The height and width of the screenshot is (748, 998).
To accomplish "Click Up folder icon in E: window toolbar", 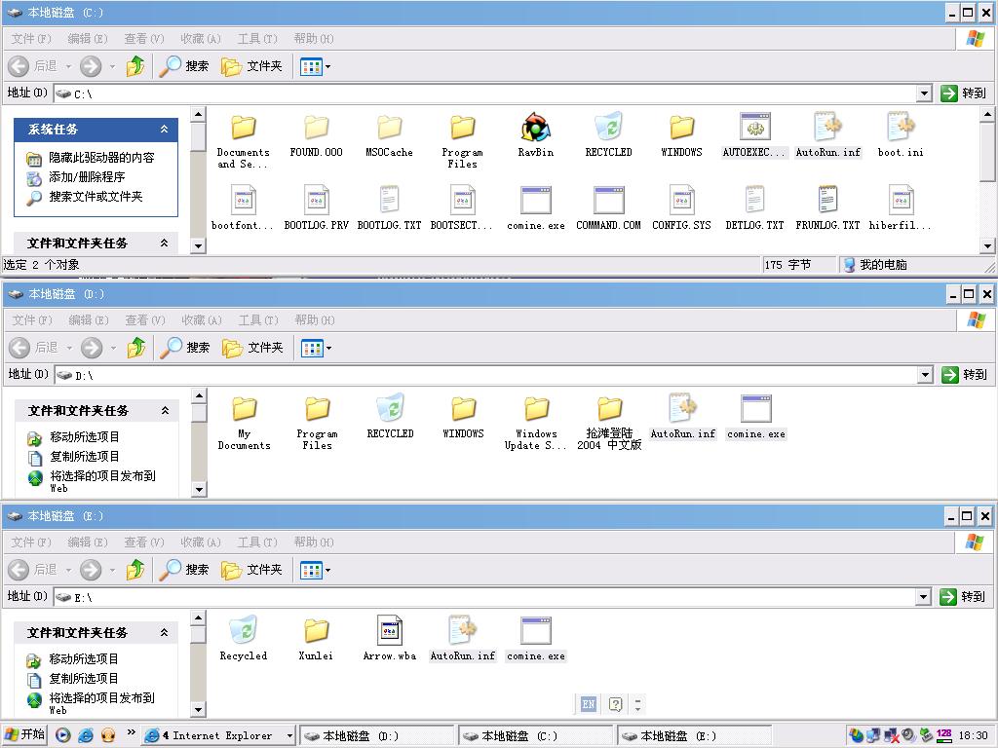I will (135, 569).
